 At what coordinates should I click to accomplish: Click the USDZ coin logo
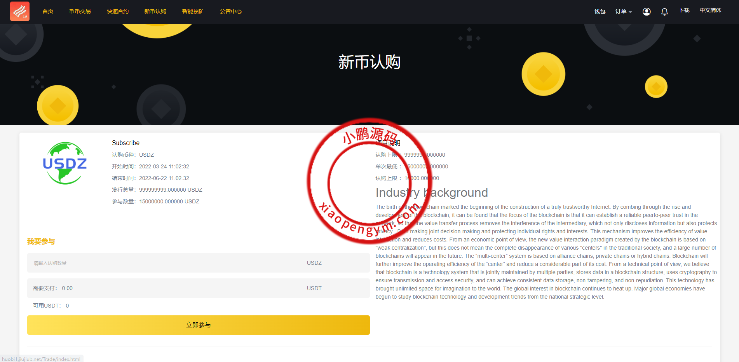64,163
